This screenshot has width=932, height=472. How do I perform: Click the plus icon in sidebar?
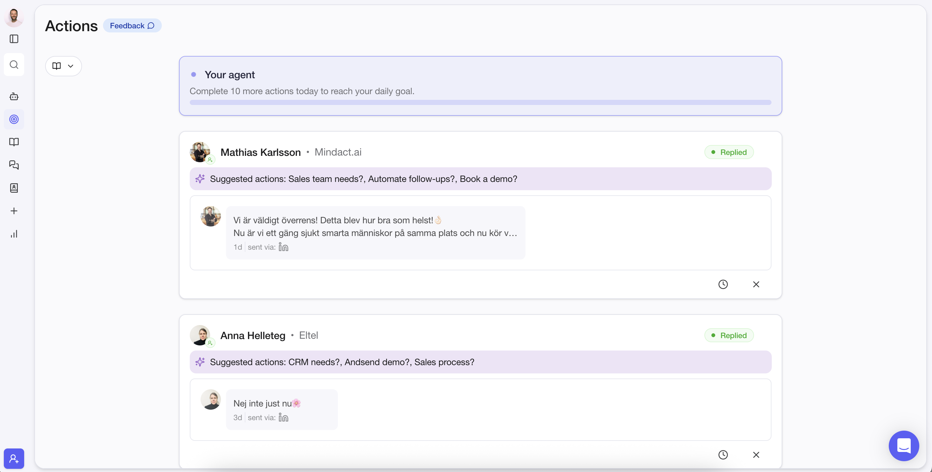tap(14, 211)
